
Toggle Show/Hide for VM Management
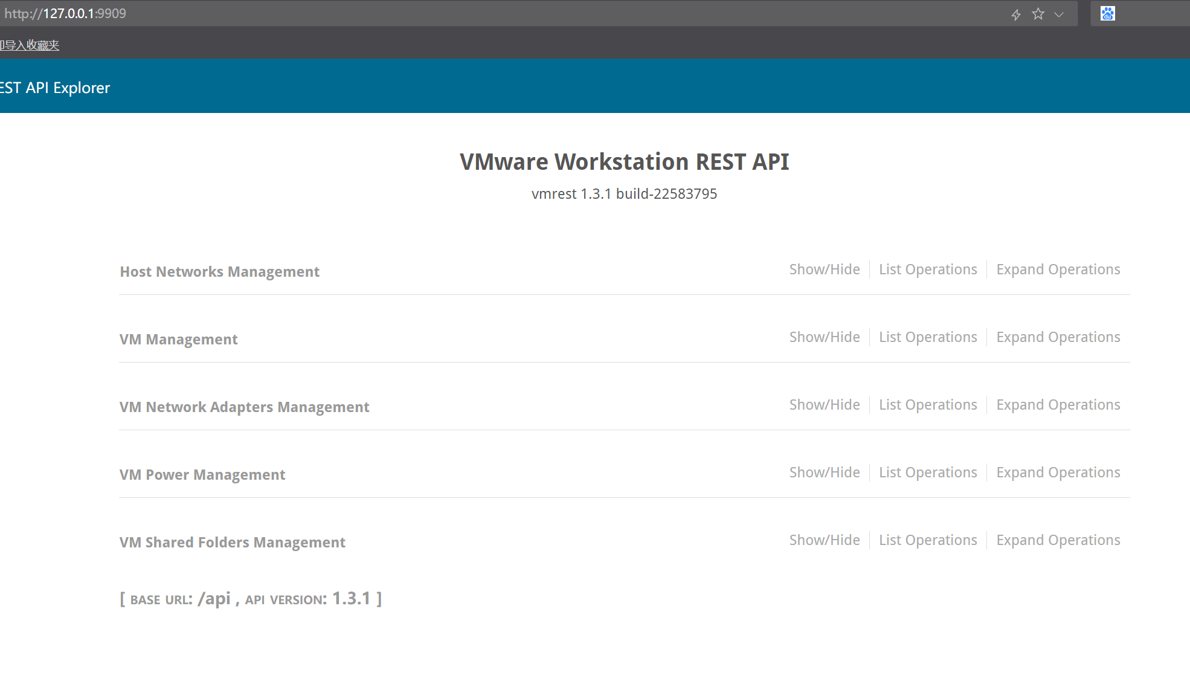coord(825,337)
